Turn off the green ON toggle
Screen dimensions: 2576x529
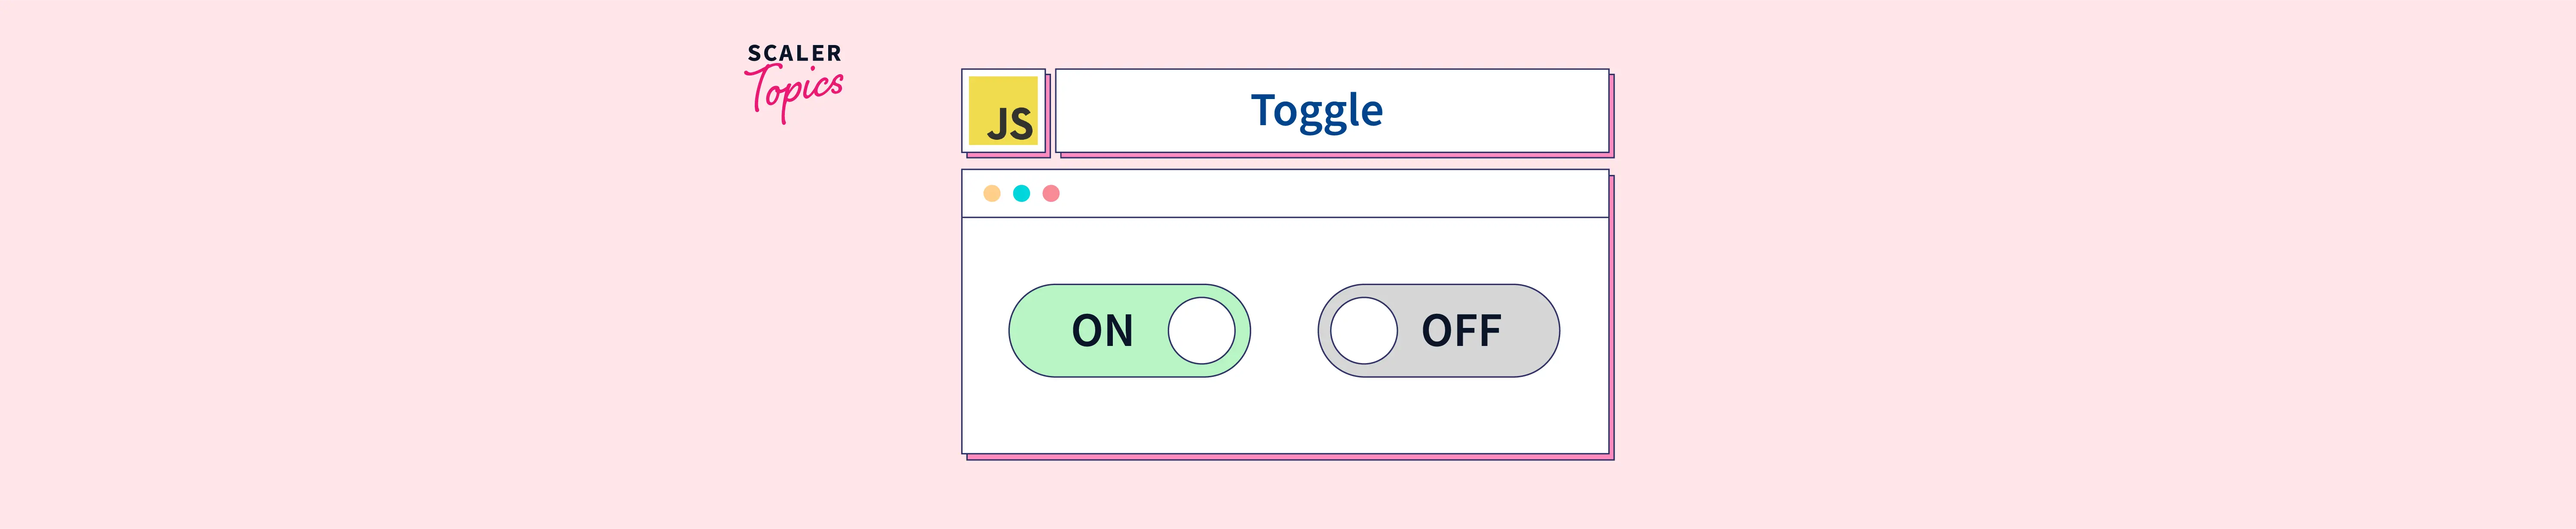(1129, 331)
